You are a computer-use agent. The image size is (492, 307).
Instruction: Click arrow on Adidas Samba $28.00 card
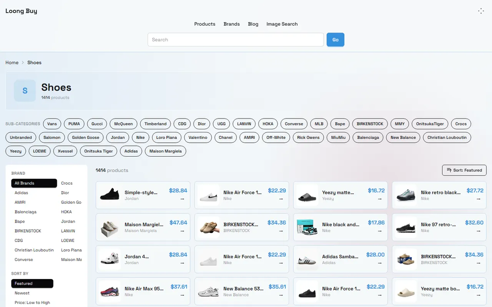[x=380, y=263]
